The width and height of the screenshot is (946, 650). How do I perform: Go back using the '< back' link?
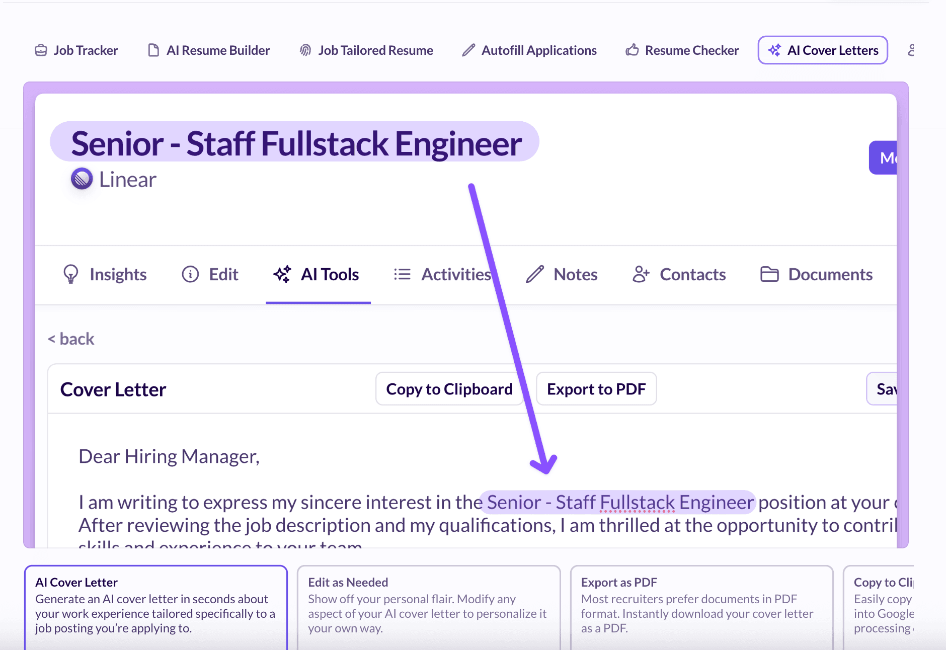pos(71,339)
